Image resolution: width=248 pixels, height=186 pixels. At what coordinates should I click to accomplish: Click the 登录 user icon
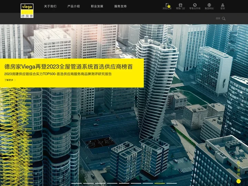223,6
